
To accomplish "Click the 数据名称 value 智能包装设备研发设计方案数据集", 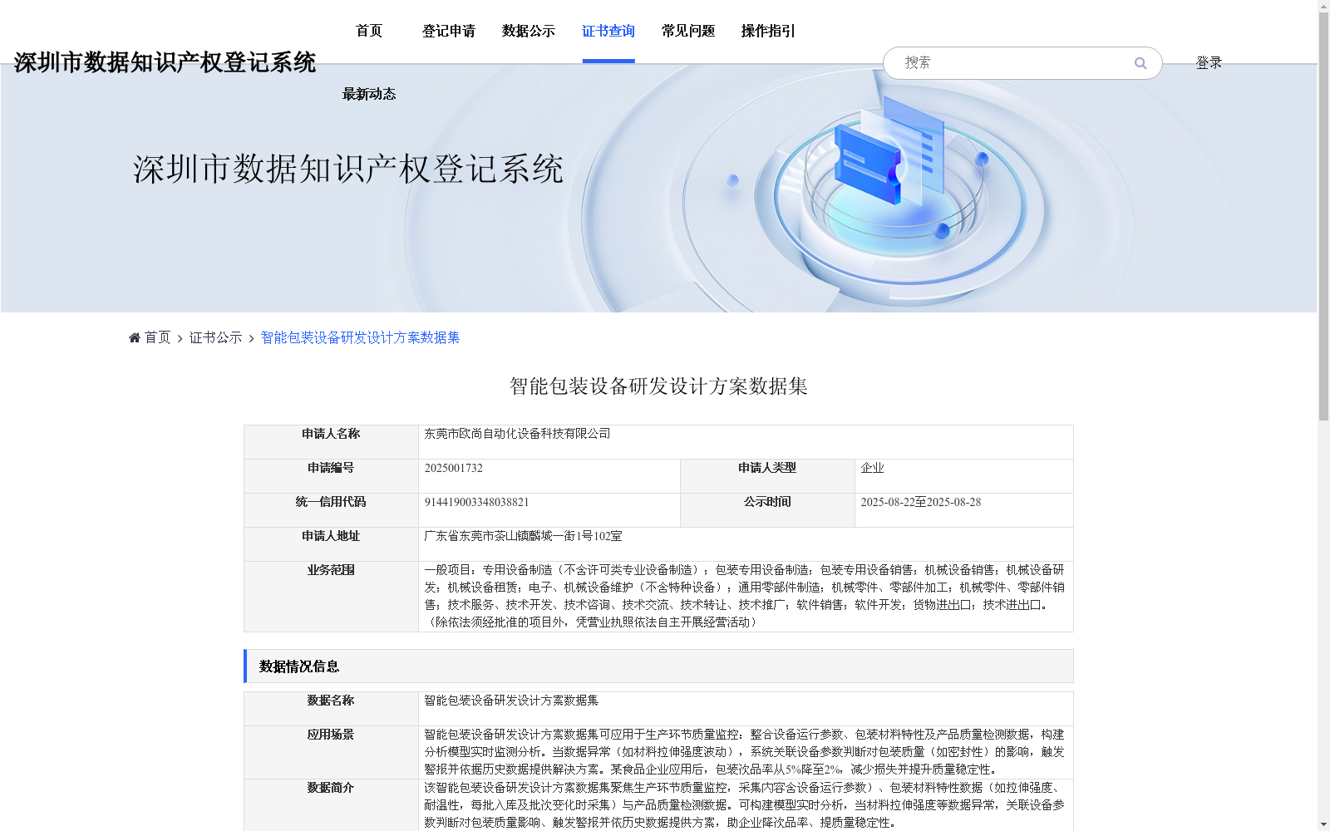I will (x=511, y=701).
